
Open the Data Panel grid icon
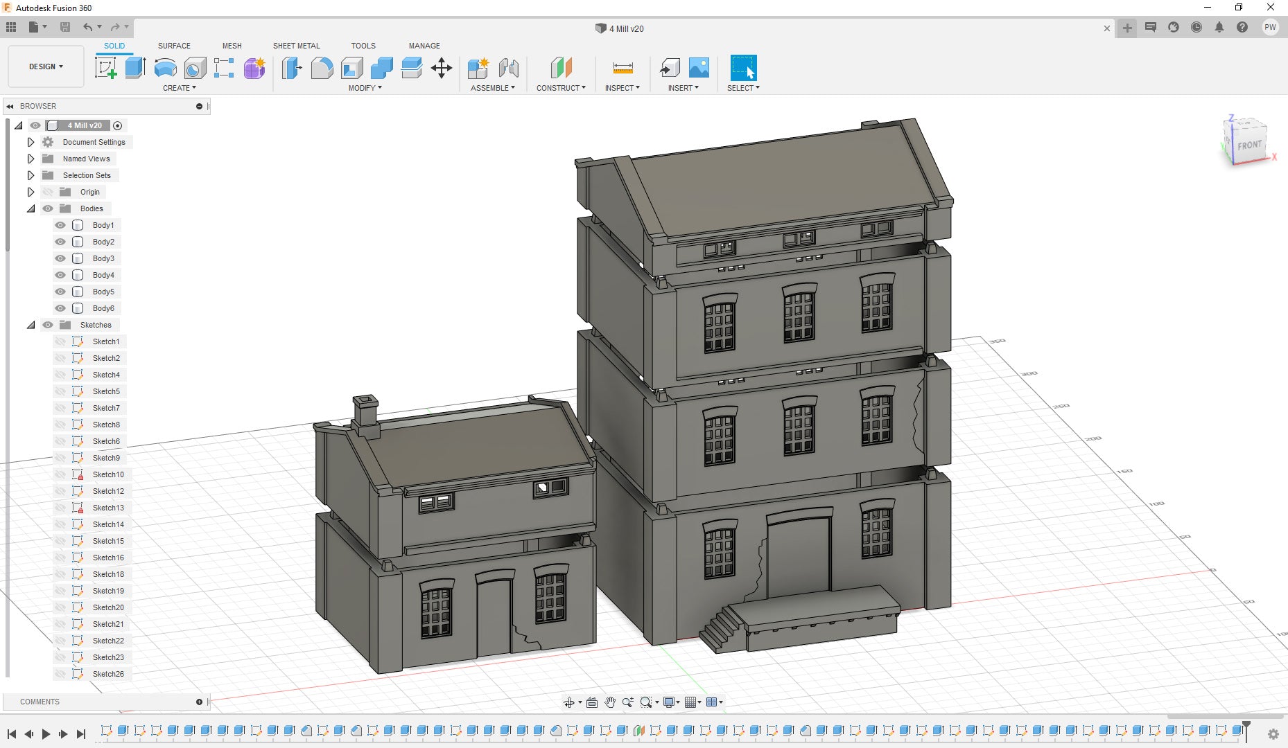(11, 27)
